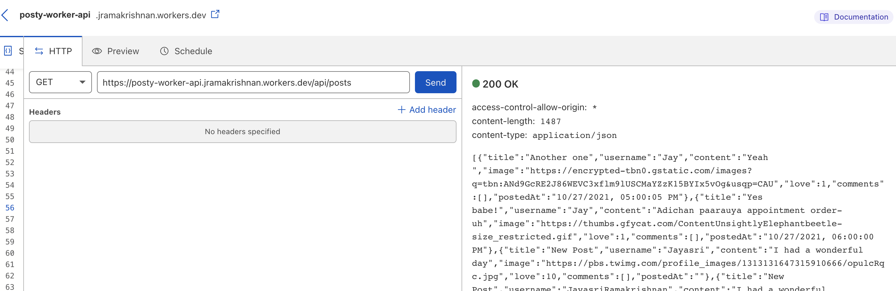Click the Send button

[435, 82]
